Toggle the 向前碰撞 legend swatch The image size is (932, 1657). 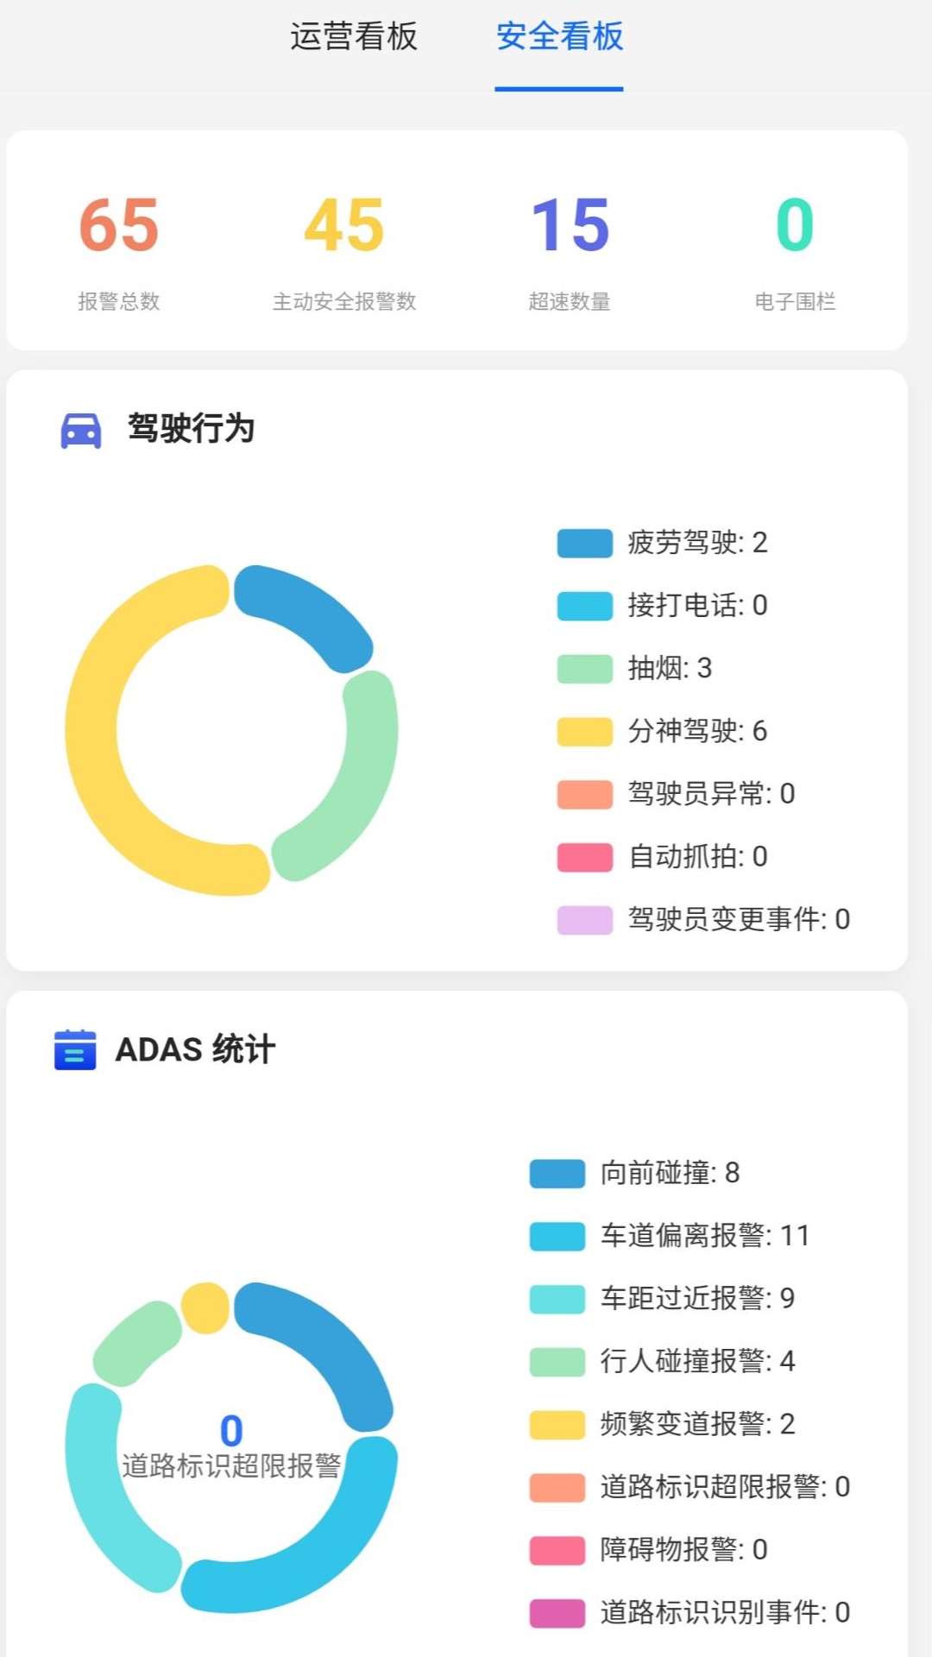point(557,1173)
